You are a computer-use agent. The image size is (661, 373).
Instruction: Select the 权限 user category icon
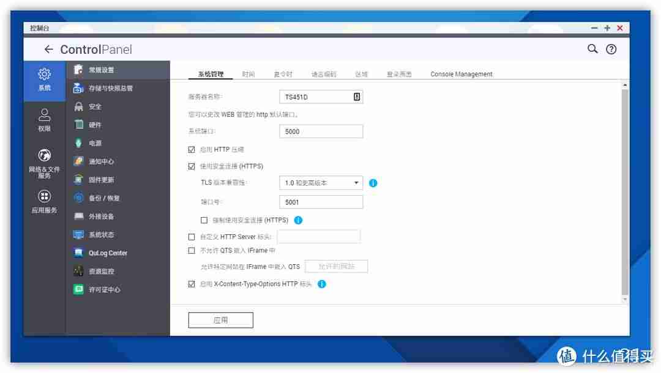tap(44, 114)
